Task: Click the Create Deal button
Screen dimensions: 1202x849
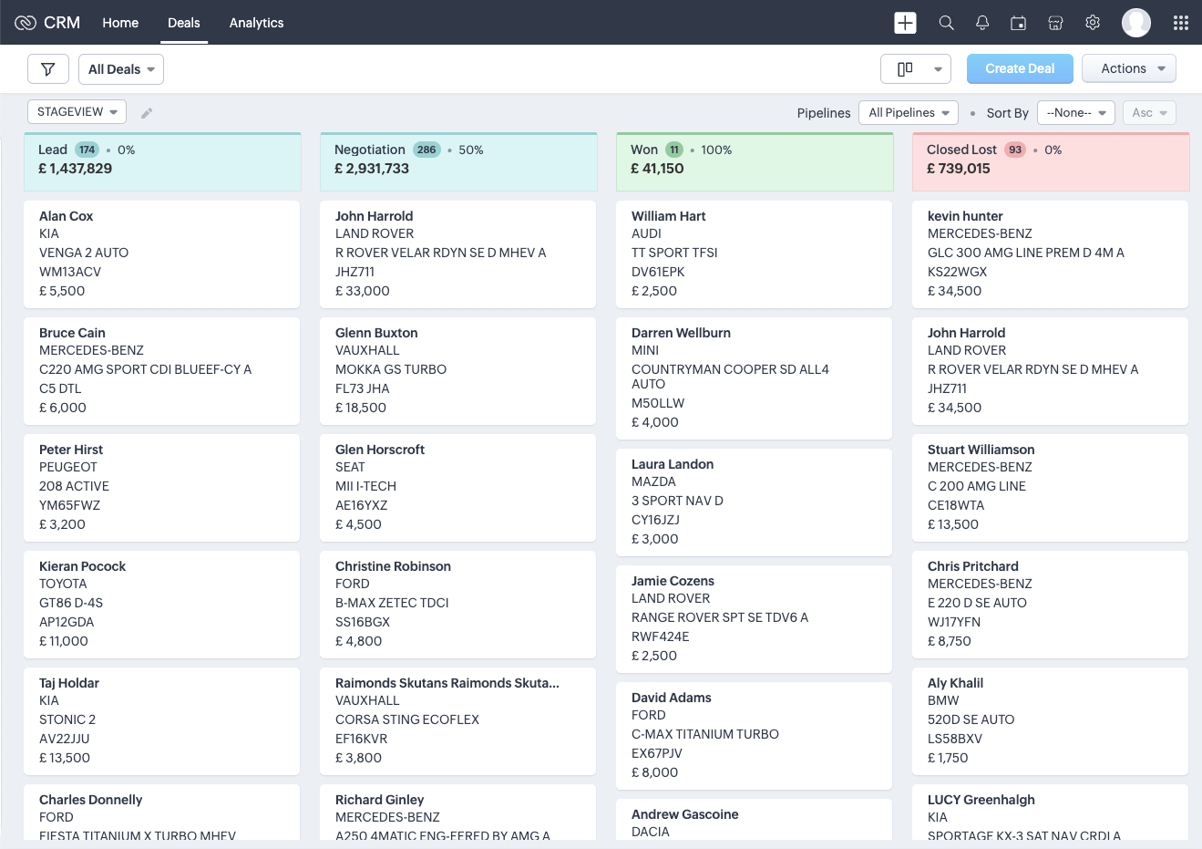Action: click(x=1020, y=69)
